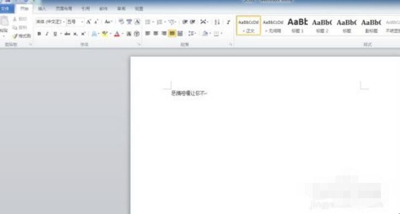Open the Insert ribbon tab
The width and height of the screenshot is (400, 214).
point(42,9)
